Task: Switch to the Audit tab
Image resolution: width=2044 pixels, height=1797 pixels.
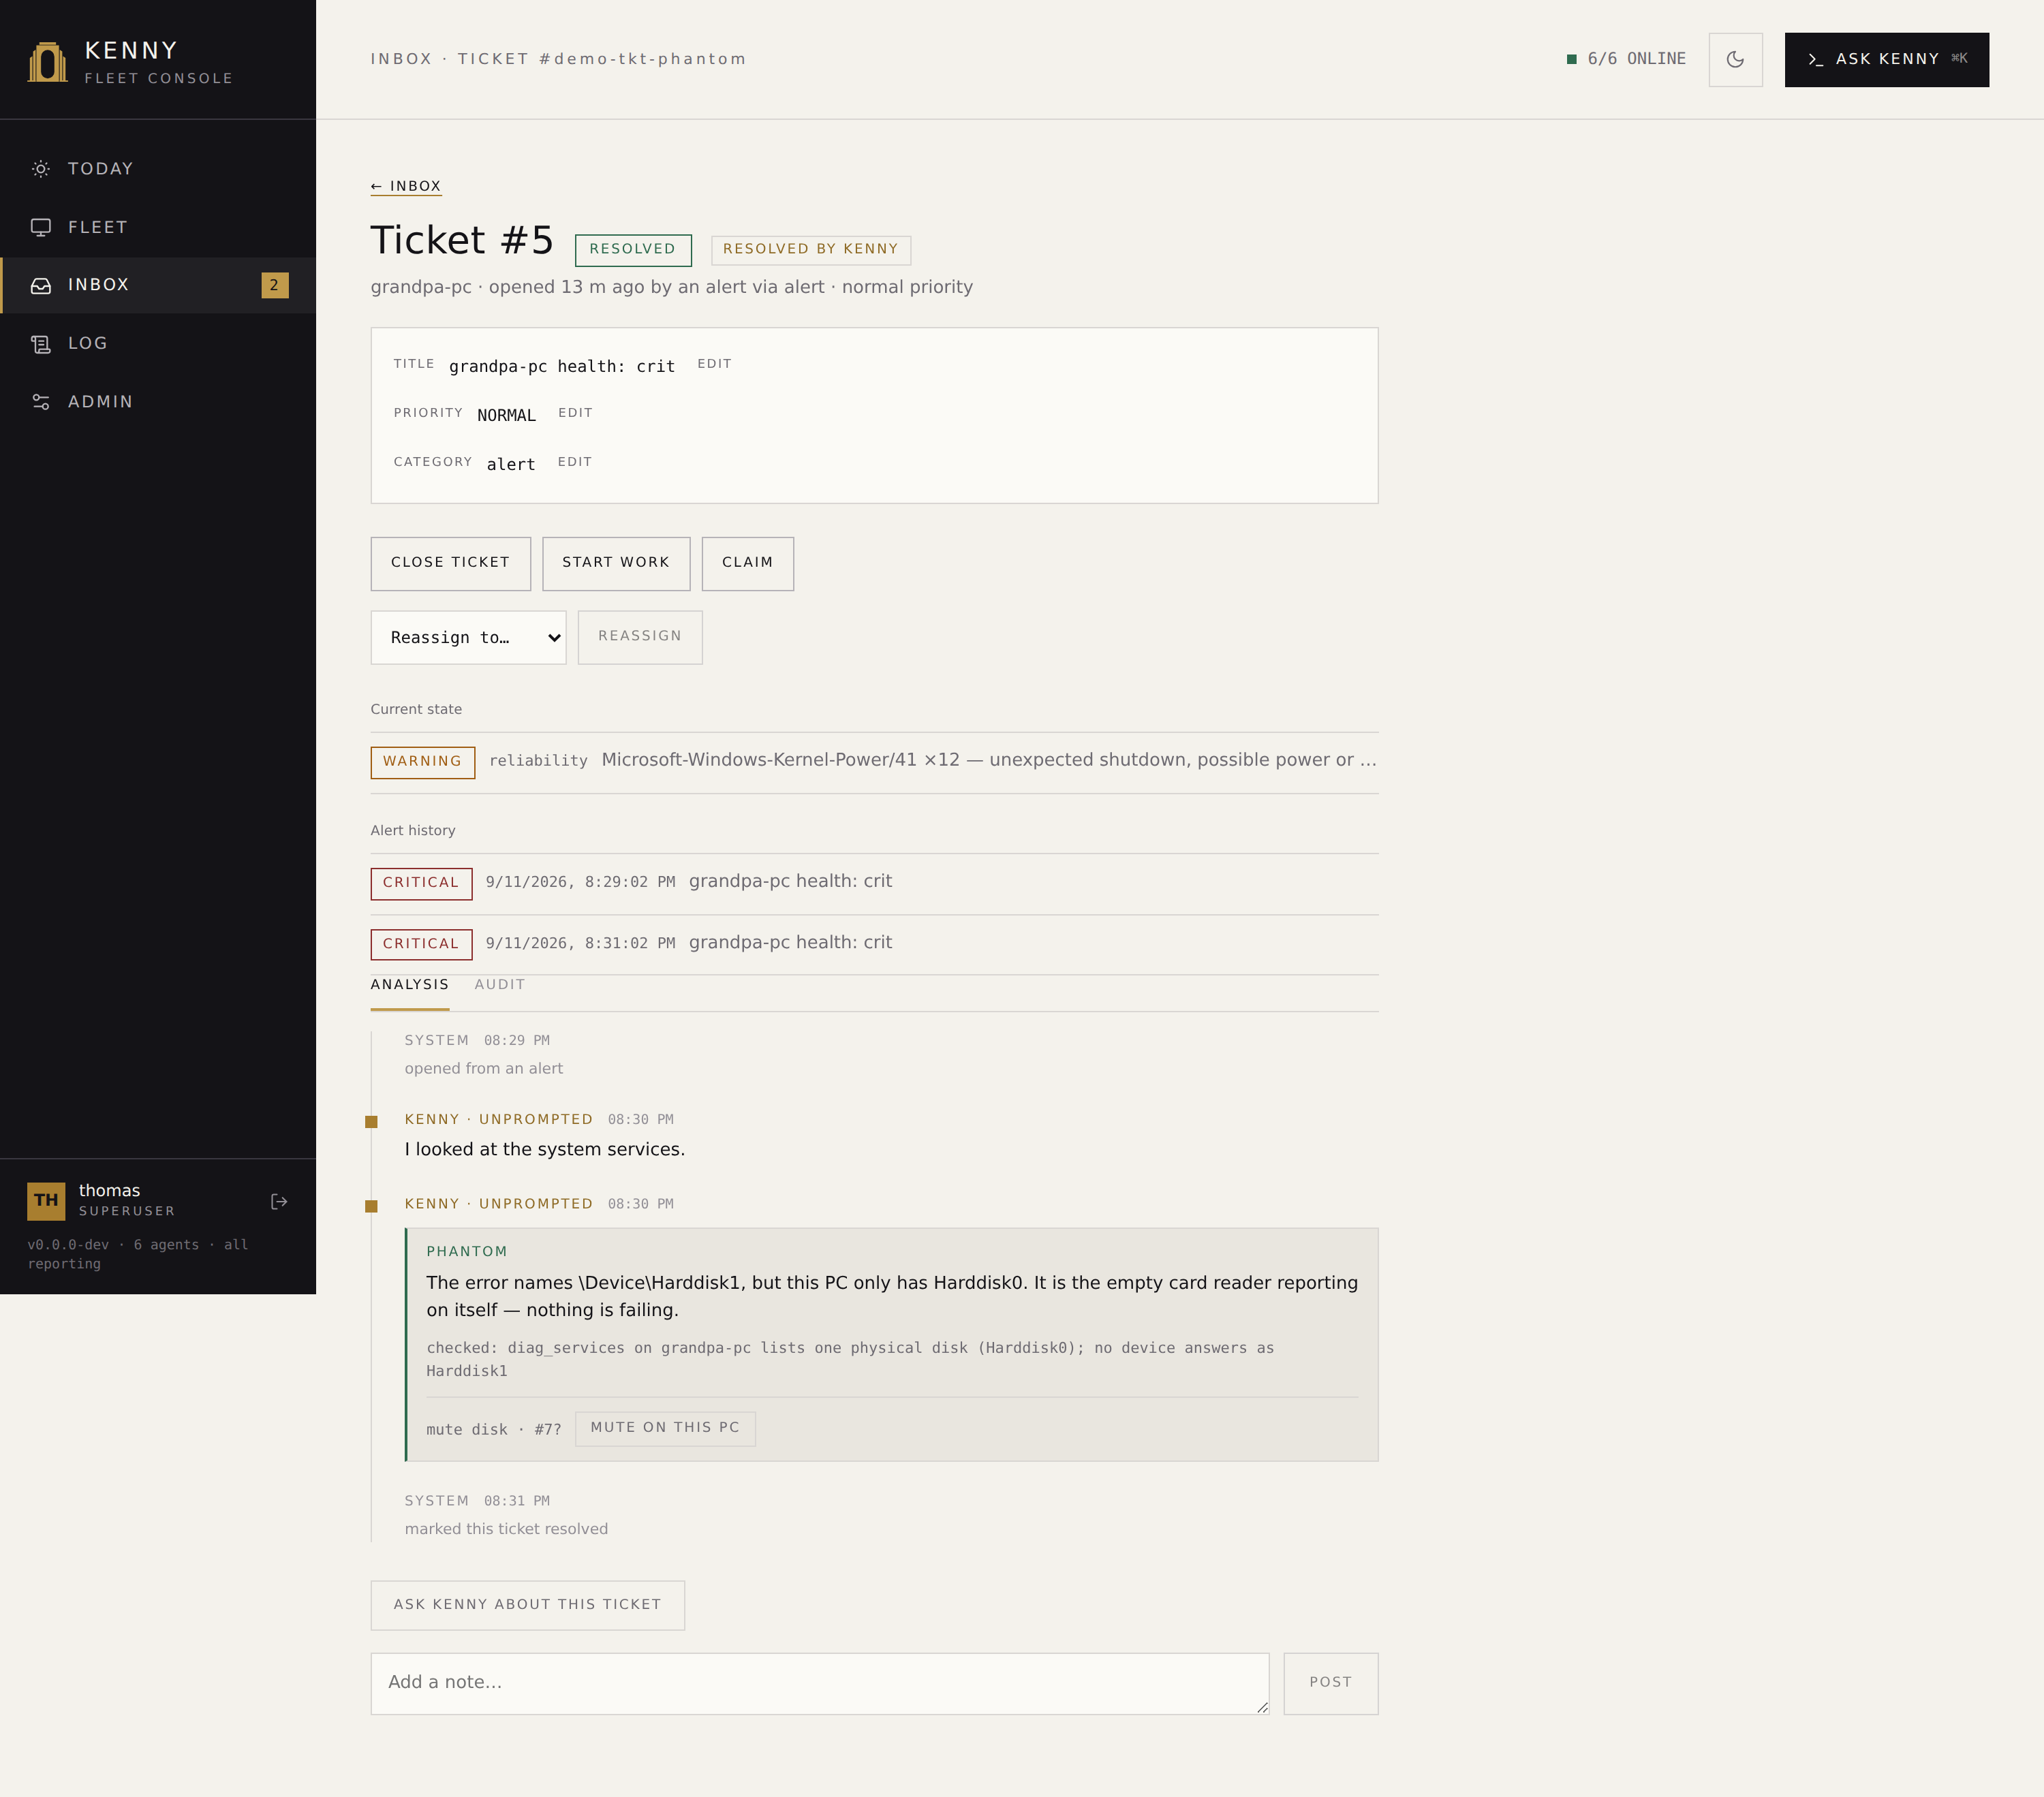Action: [499, 985]
